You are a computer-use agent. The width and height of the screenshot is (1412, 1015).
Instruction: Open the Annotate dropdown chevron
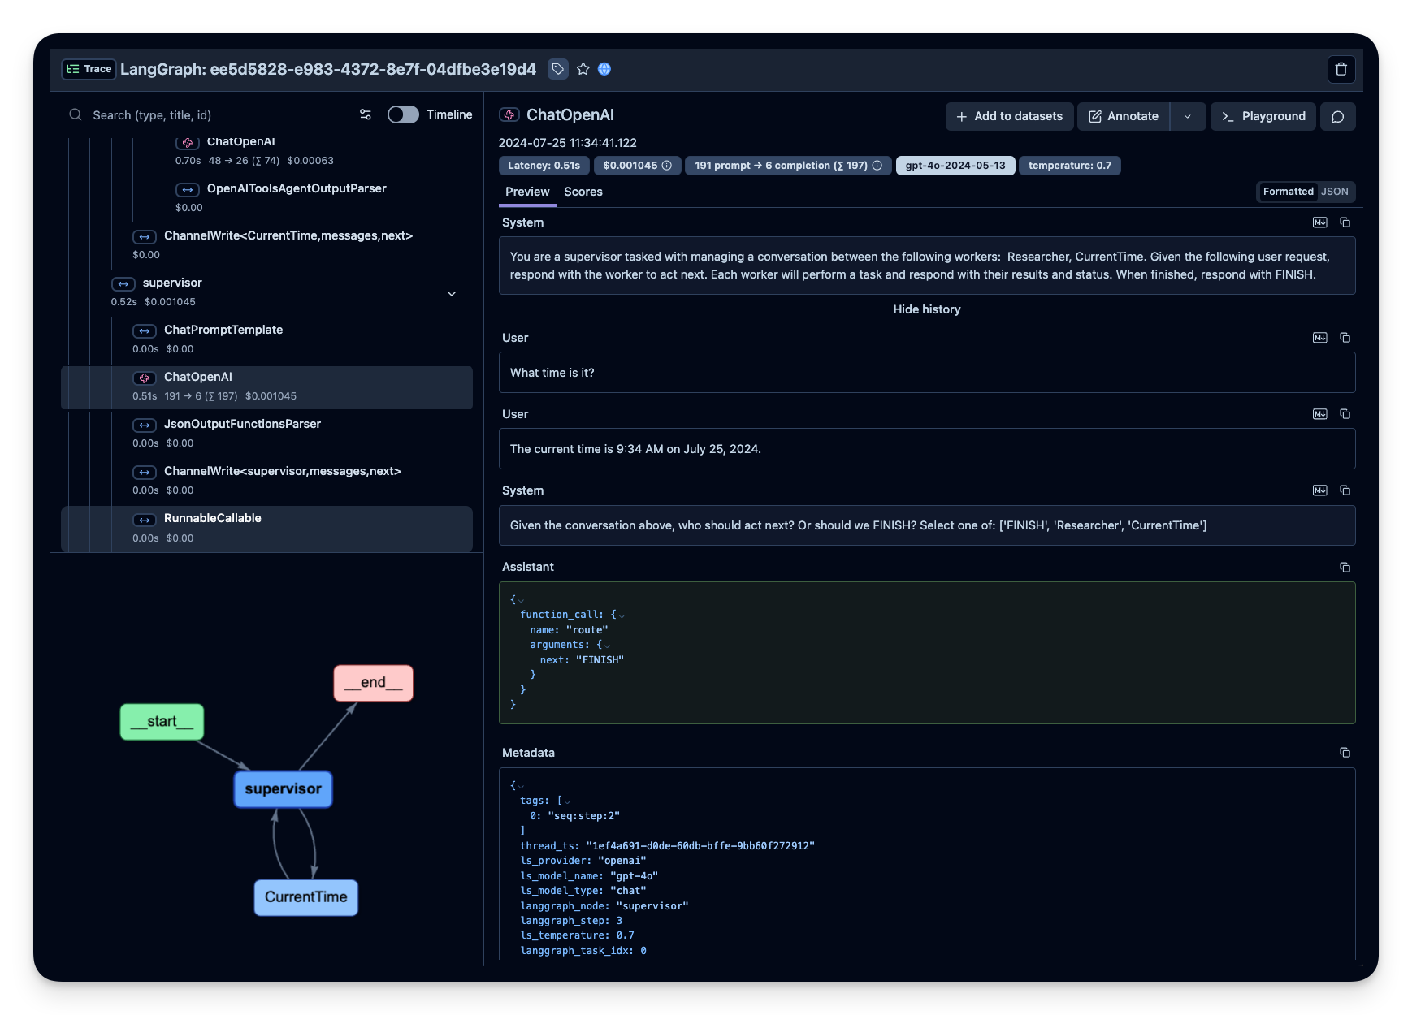tap(1188, 116)
